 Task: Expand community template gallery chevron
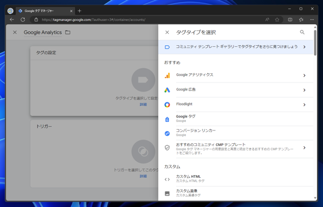click(304, 47)
